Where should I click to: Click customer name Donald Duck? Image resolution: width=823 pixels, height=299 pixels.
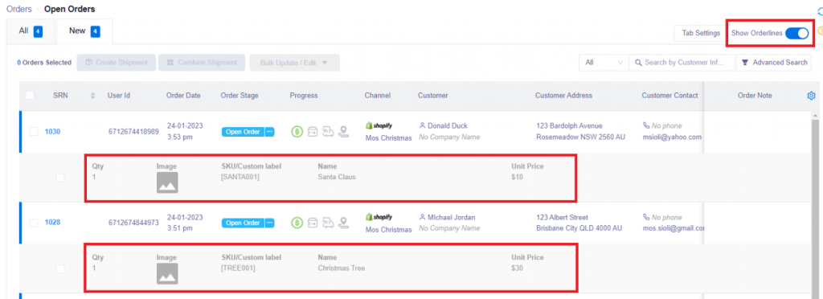[x=448, y=126]
